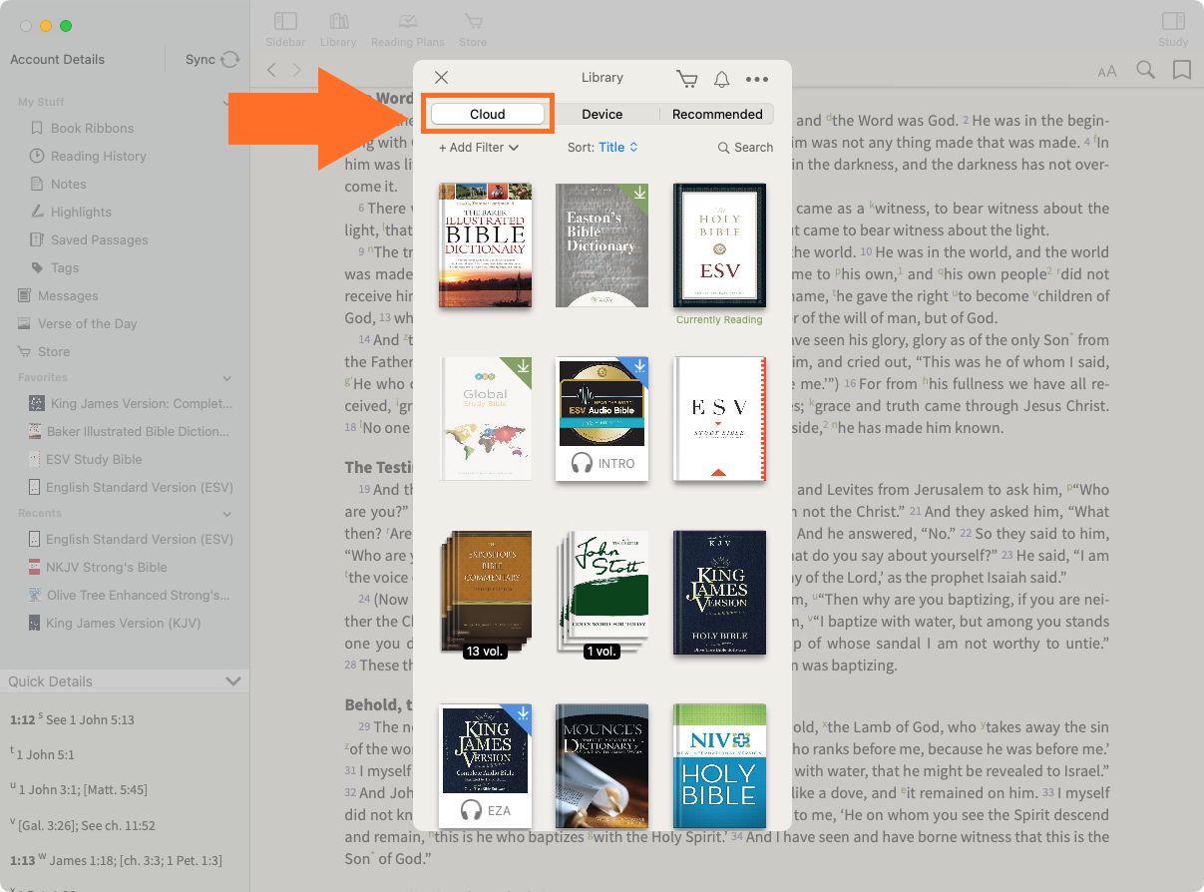Click cross reference See 1 John 5:13

coord(90,719)
